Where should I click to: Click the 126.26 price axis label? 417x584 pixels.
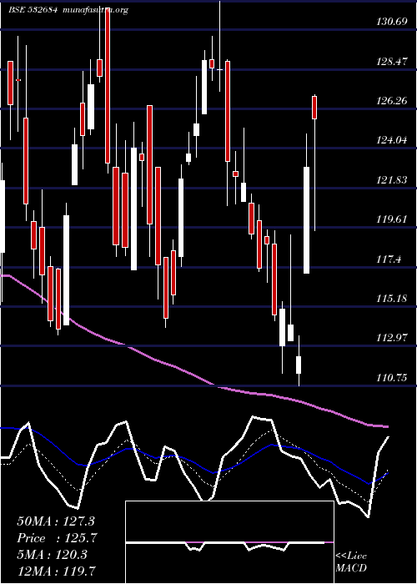[x=392, y=101]
